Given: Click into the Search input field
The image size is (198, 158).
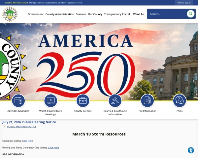Looking at the screenshot, I should coord(167,14).
